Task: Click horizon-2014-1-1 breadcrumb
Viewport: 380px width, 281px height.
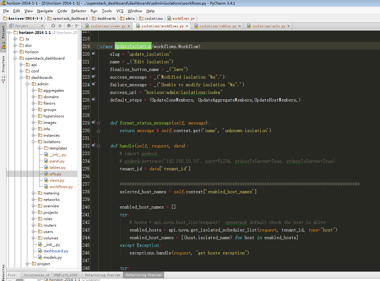Action: pos(23,18)
